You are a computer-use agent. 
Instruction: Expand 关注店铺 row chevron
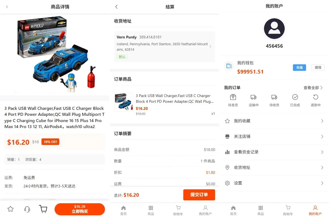coord(322,137)
